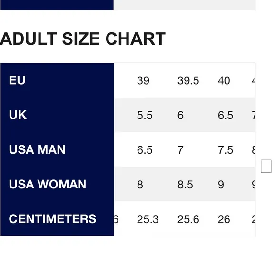Click the dark blue bar above heading
Screen dimensions: 276x276
pyautogui.click(x=57, y=5)
